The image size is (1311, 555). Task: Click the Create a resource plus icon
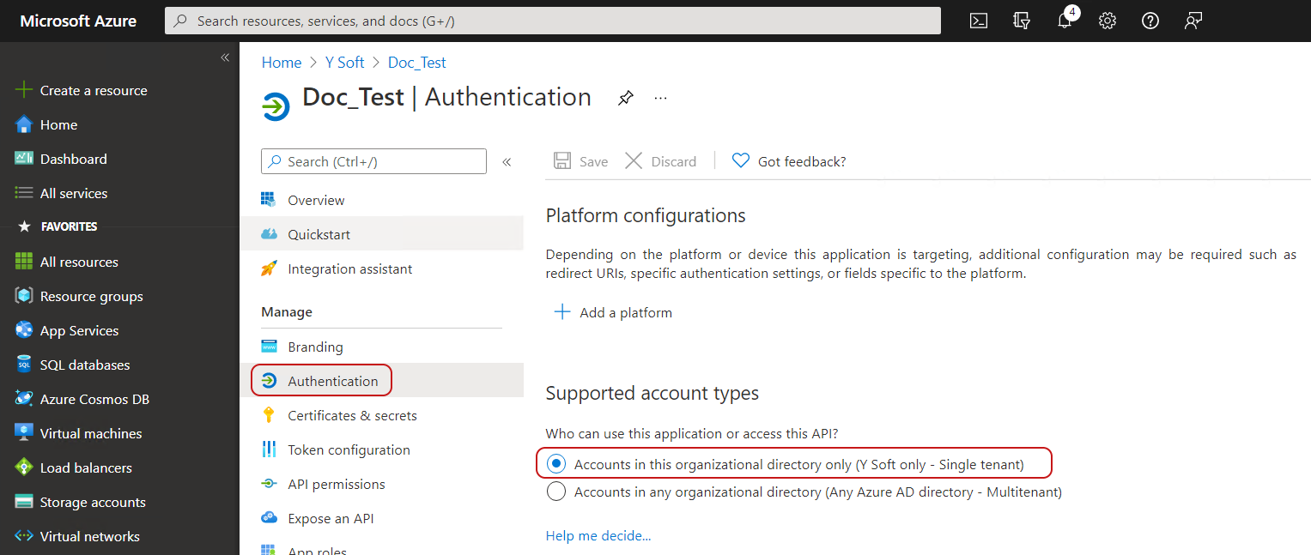pyautogui.click(x=24, y=90)
